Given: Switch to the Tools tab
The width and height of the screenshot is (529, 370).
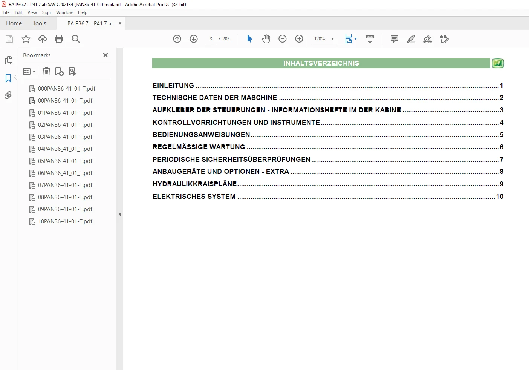Looking at the screenshot, I should coord(40,23).
